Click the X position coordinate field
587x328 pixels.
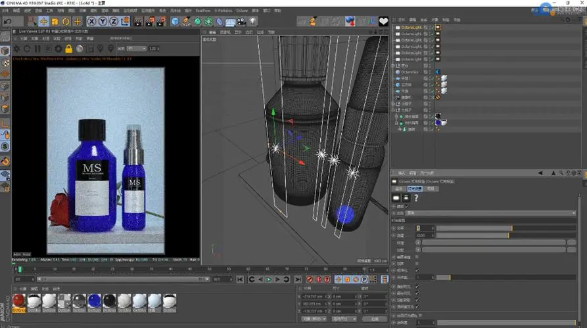[312, 296]
